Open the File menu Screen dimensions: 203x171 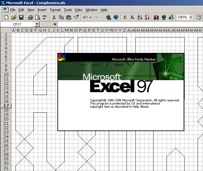(x=13, y=10)
